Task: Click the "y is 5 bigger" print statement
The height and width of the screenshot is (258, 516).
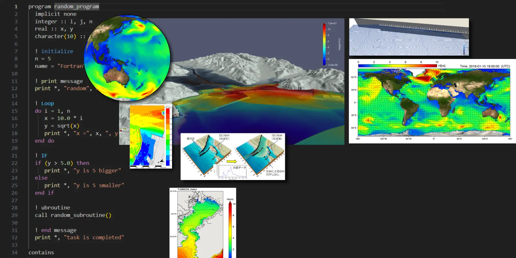Action: (83, 171)
